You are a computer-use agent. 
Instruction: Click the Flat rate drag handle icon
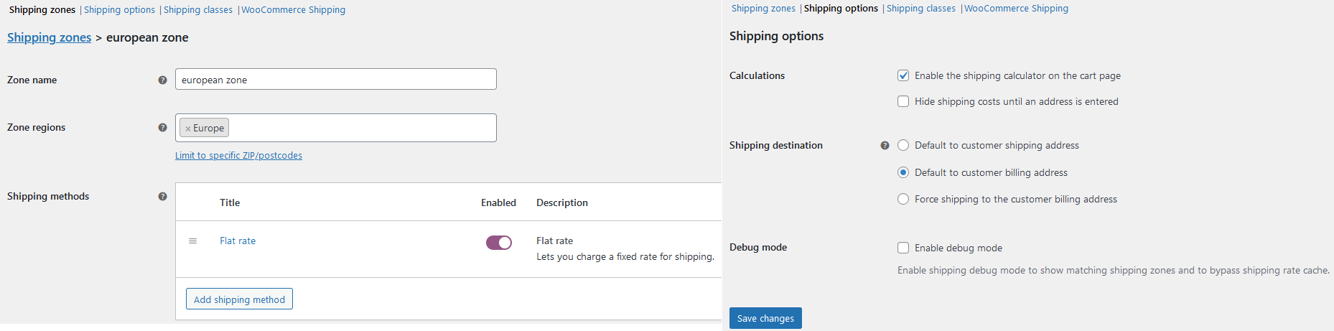pyautogui.click(x=192, y=241)
